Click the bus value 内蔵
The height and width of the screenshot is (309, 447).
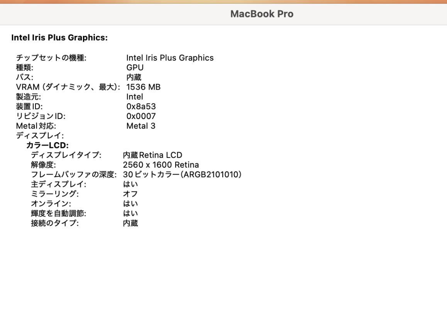tap(134, 77)
